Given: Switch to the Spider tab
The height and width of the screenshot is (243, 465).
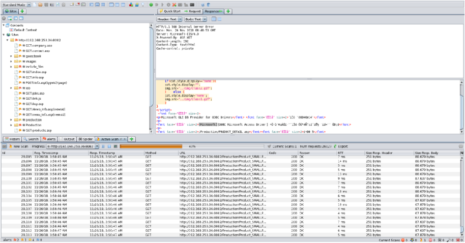Looking at the screenshot, I should coord(86,139).
